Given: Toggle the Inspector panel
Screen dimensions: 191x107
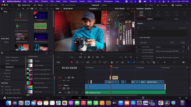Looking at the screenshot, I should click(177, 5).
